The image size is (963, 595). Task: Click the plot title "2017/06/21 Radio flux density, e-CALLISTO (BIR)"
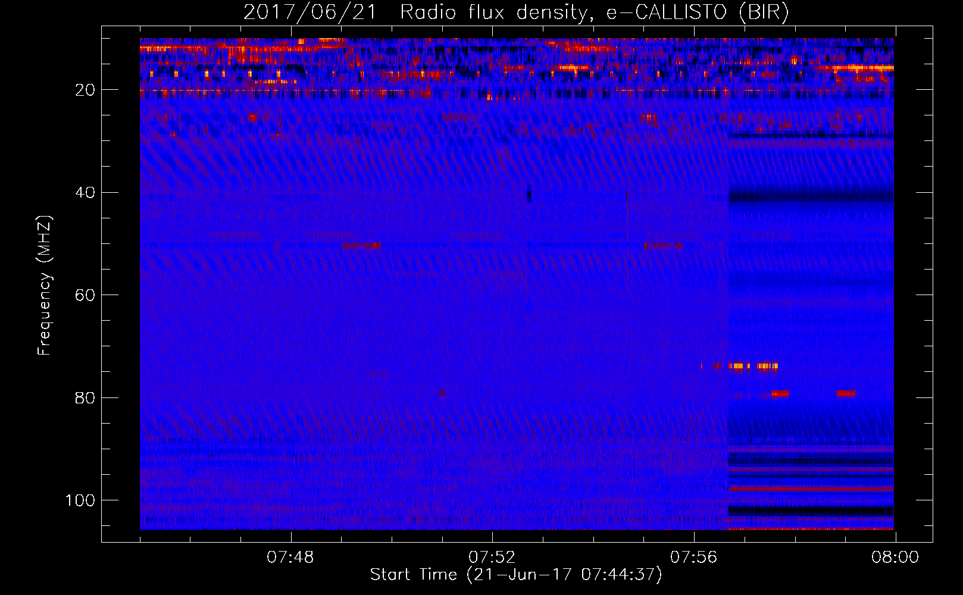click(516, 12)
